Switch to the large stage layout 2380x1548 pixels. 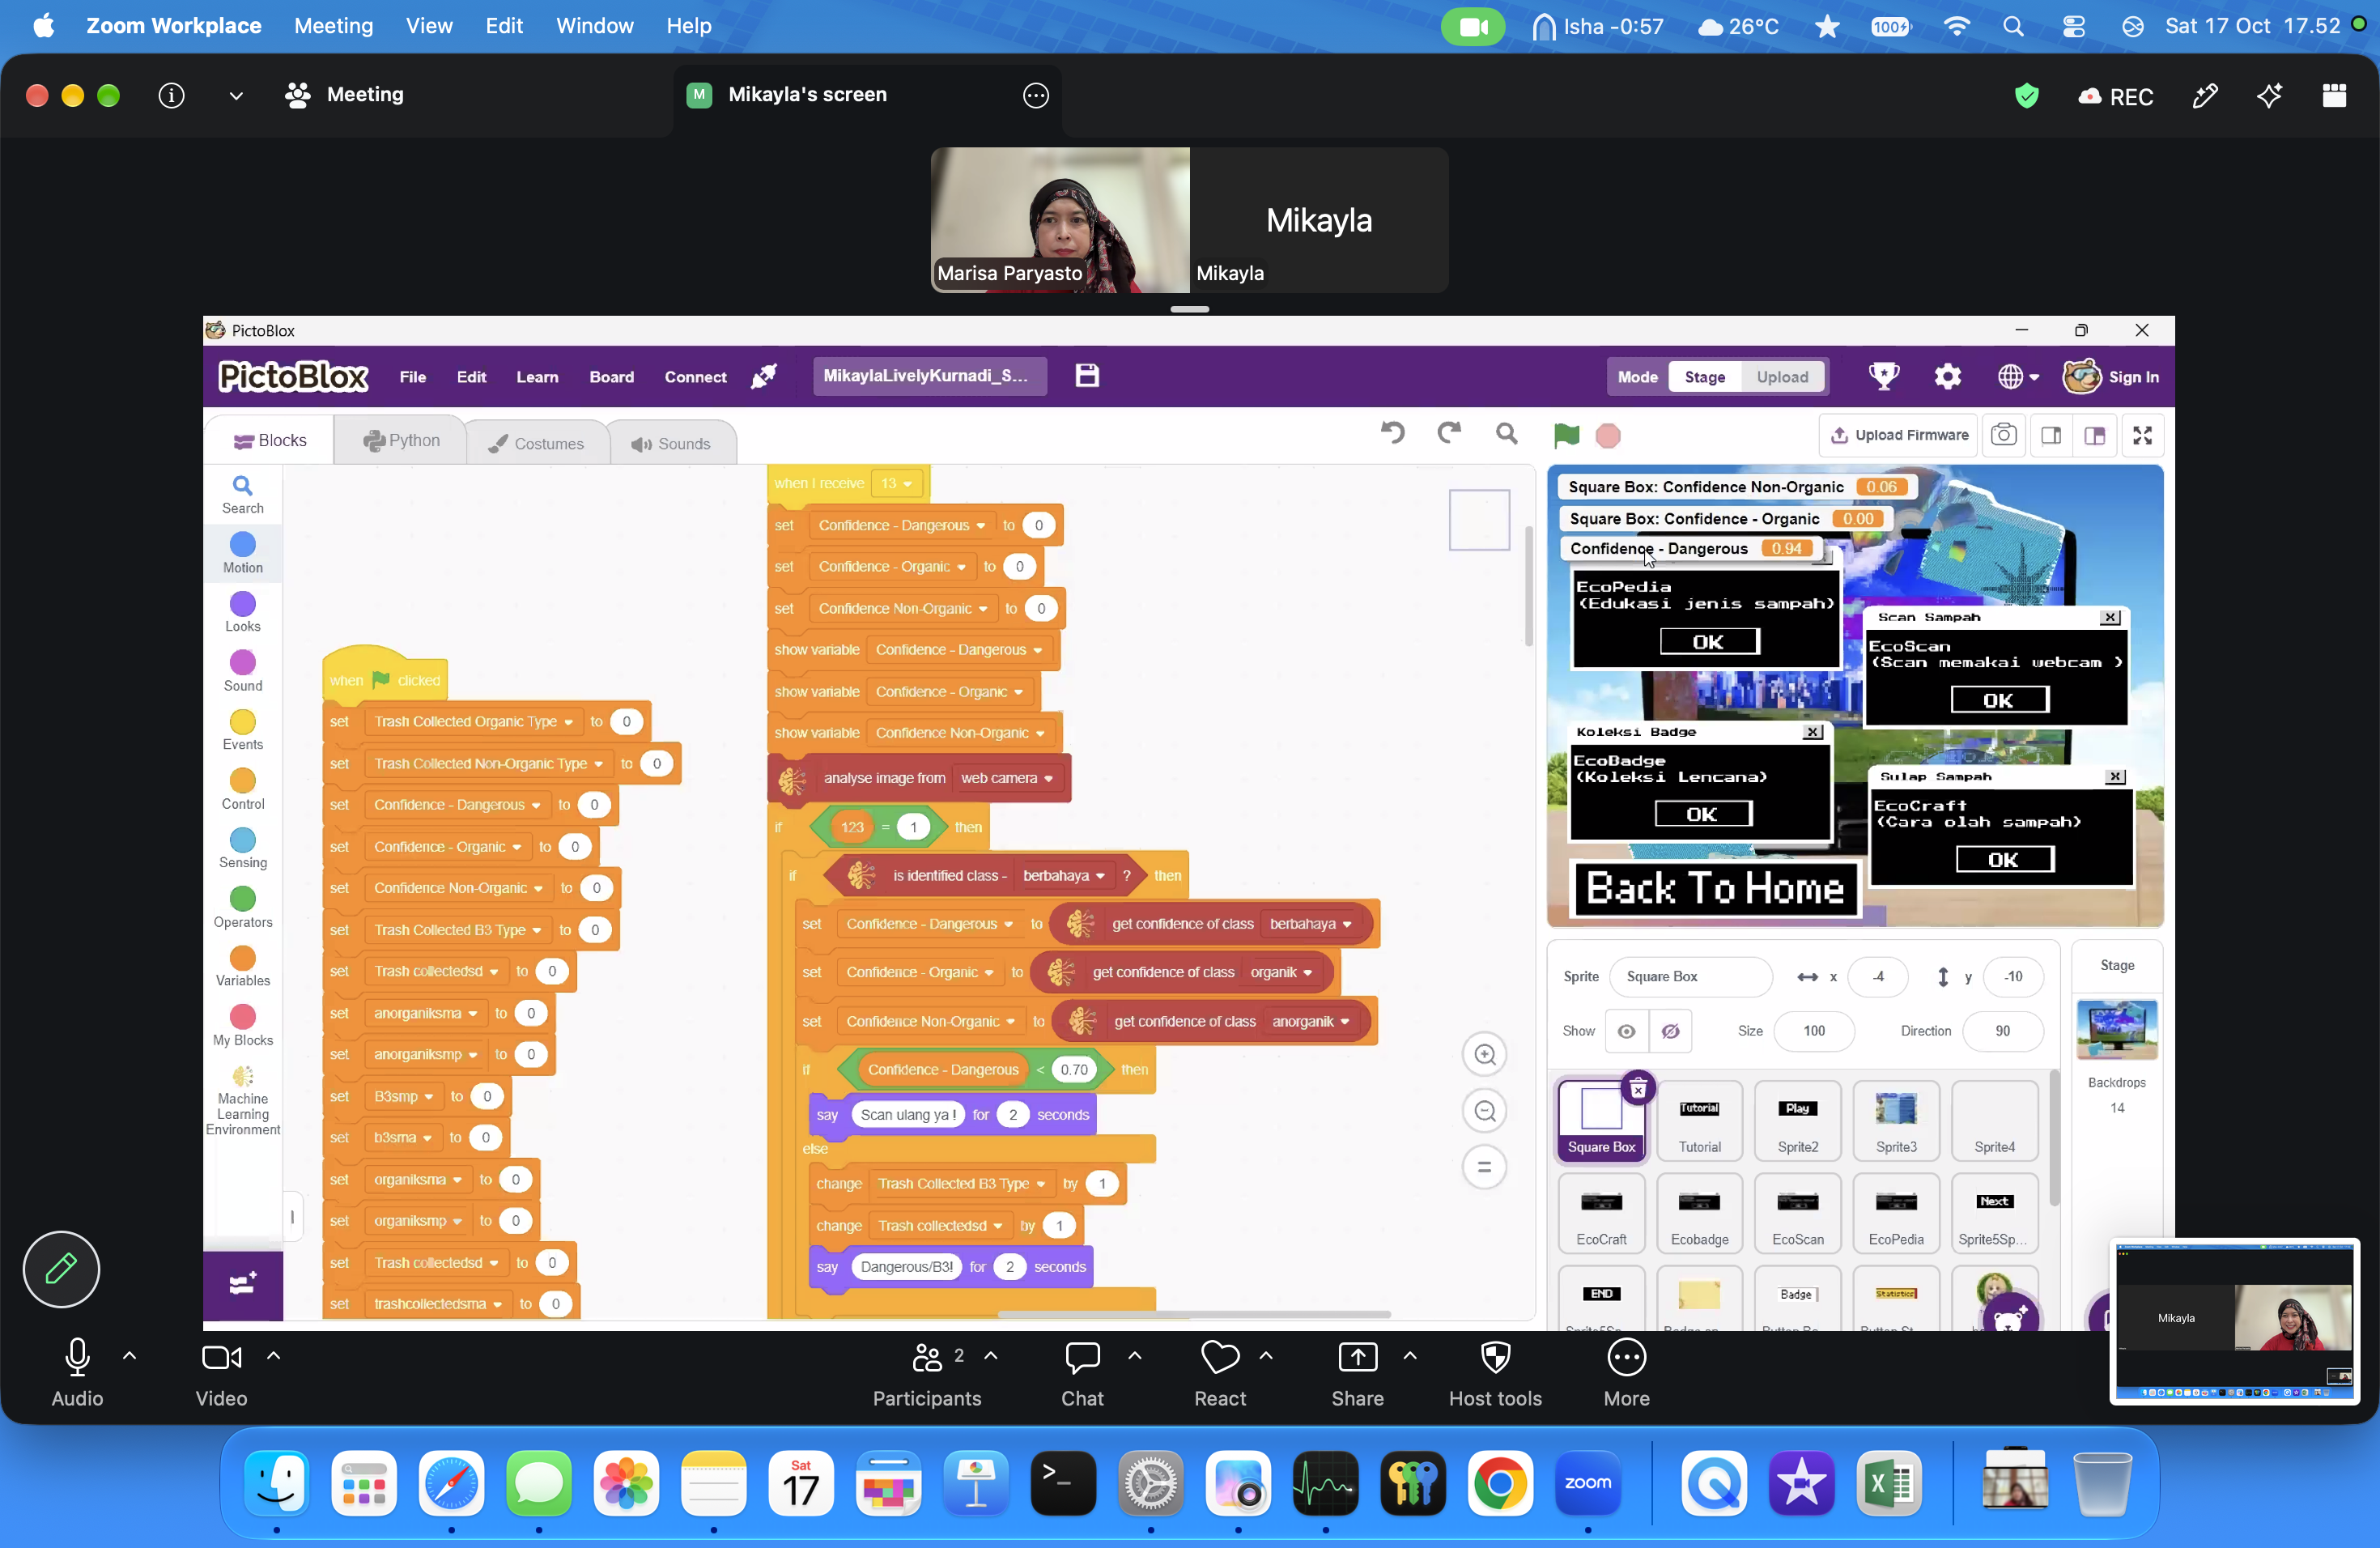coord(2095,435)
